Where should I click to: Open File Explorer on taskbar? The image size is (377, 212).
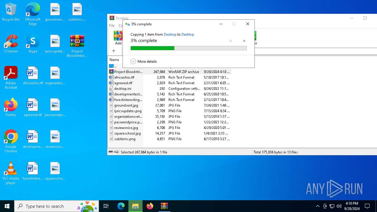pyautogui.click(x=135, y=206)
